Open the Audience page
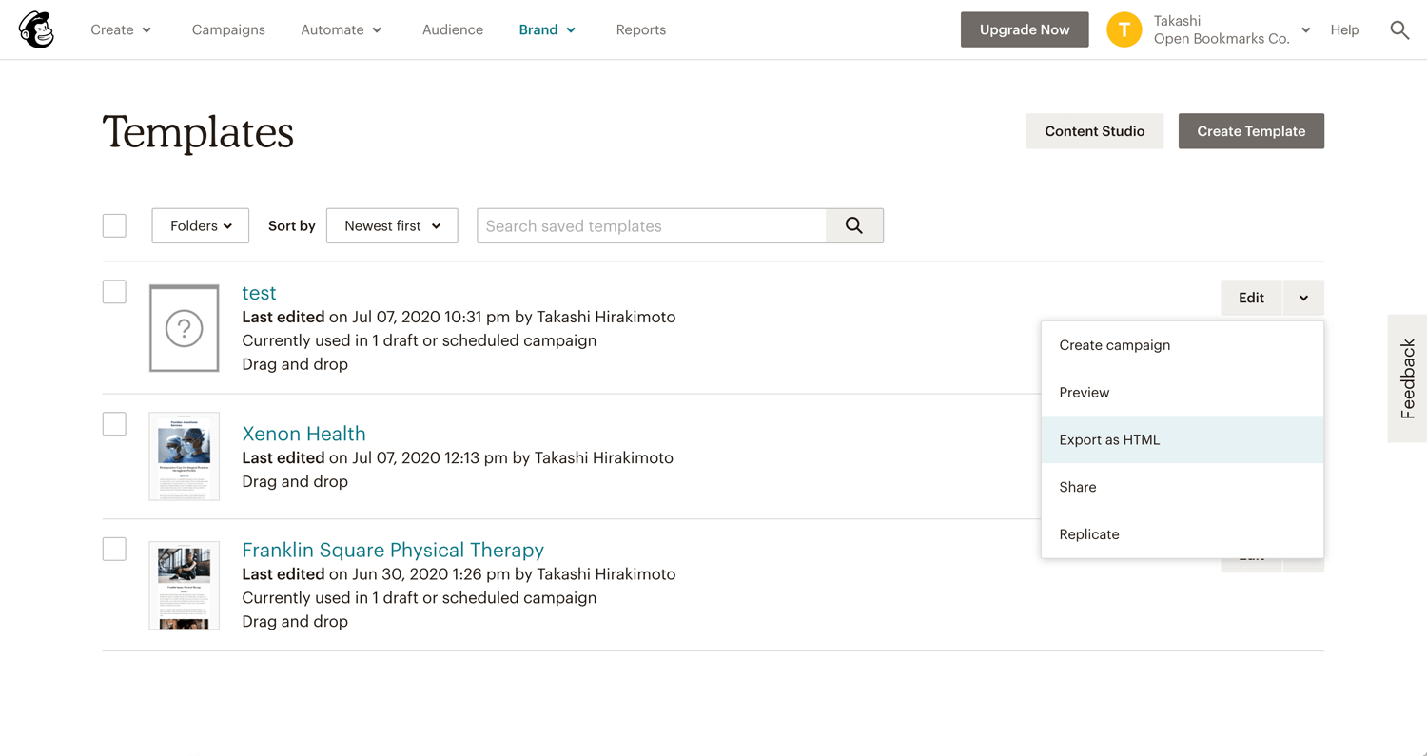This screenshot has height=756, width=1427. 453,29
